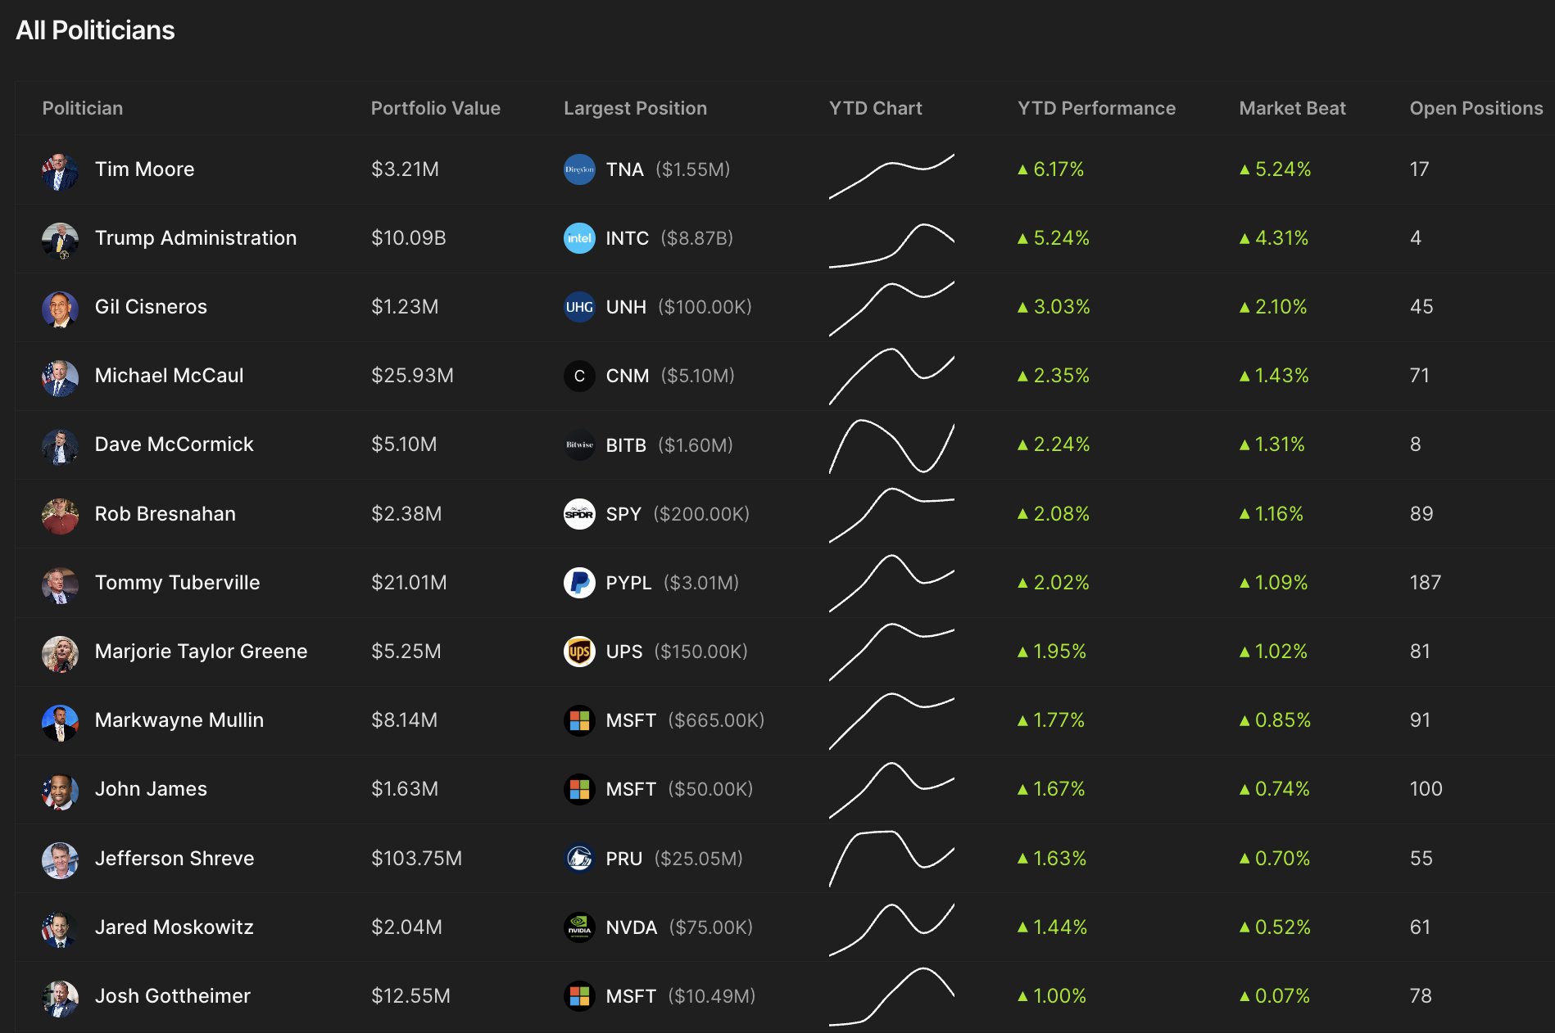Select Tommy Tuberville's 187 open positions

tap(1426, 583)
